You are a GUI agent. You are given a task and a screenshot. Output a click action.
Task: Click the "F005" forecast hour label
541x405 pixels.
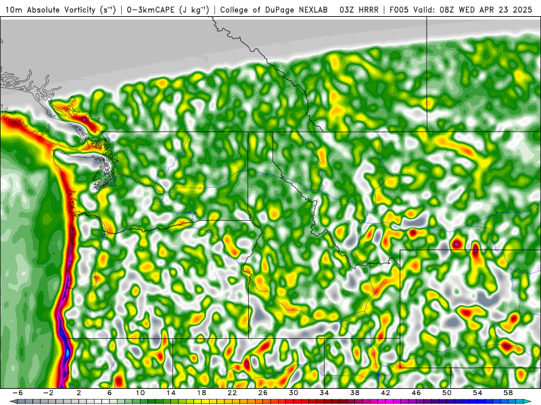coord(399,9)
